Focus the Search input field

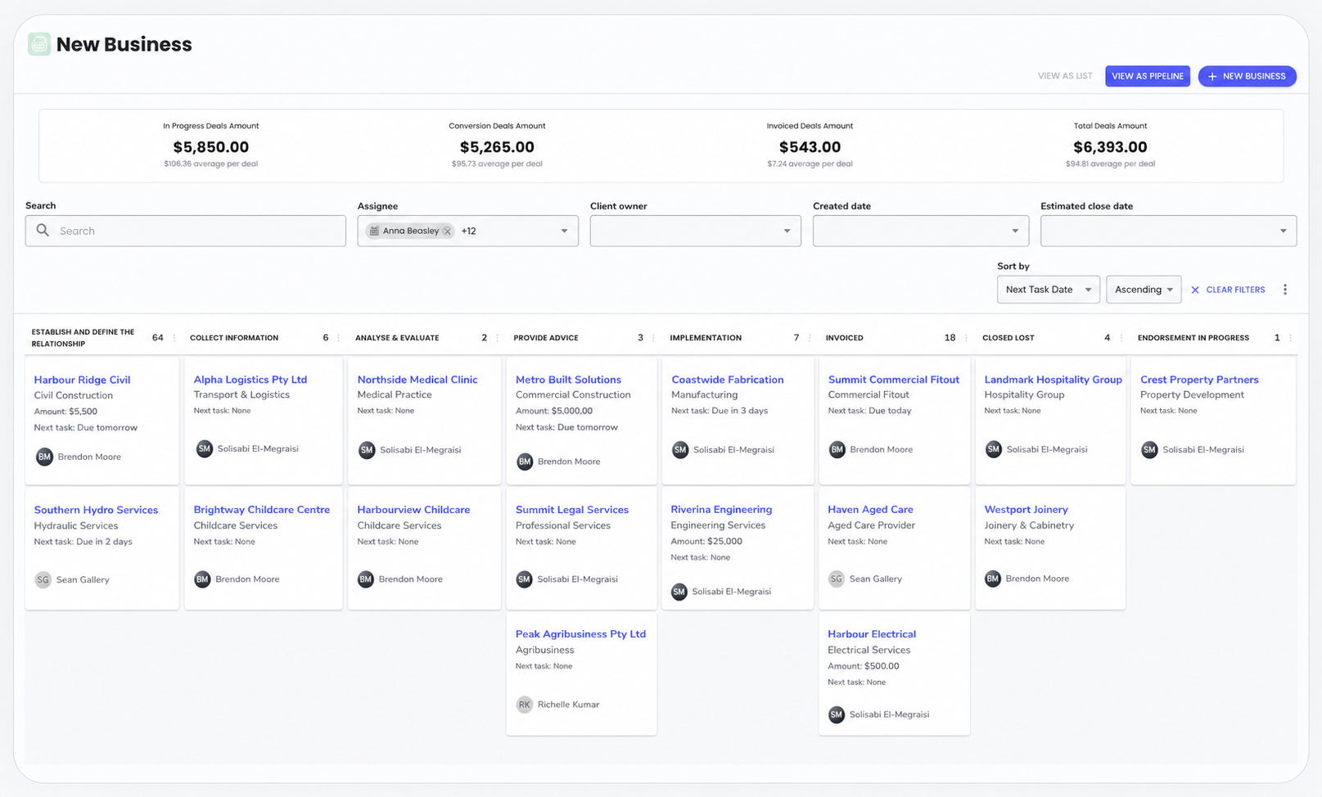[x=185, y=231]
